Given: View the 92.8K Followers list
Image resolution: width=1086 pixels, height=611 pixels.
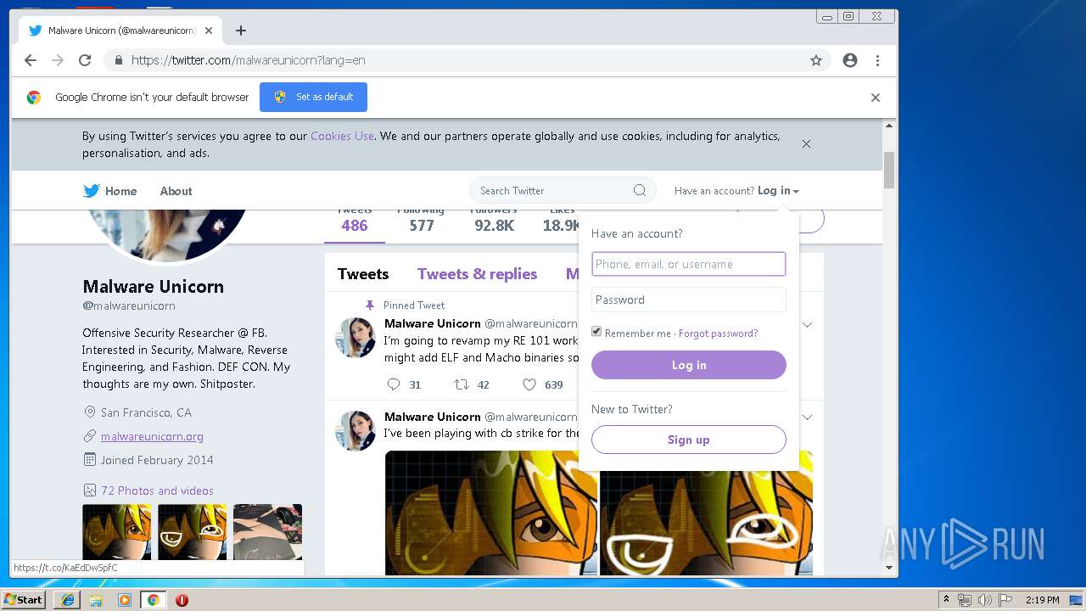Looking at the screenshot, I should (494, 225).
